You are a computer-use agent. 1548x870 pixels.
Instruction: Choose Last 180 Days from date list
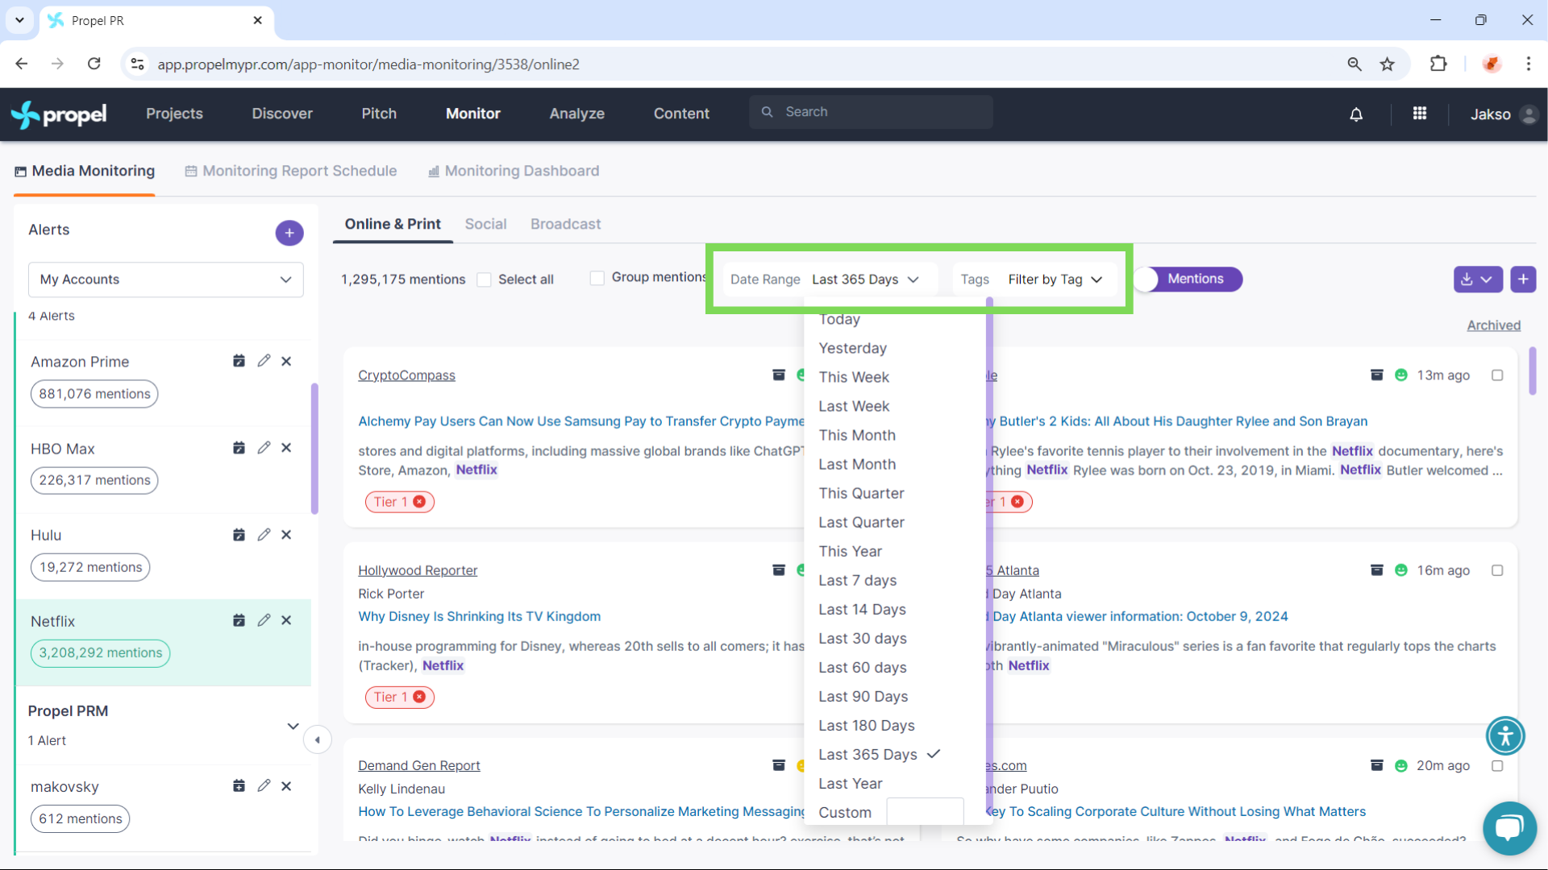(866, 725)
